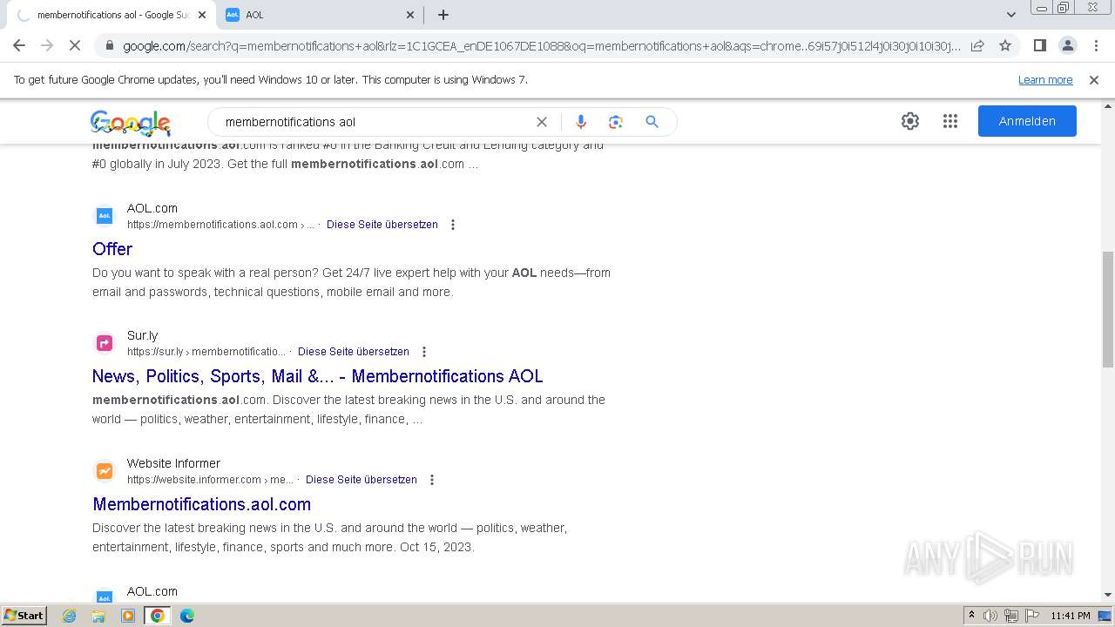Dismiss the Chrome update notification bar

coord(1094,80)
